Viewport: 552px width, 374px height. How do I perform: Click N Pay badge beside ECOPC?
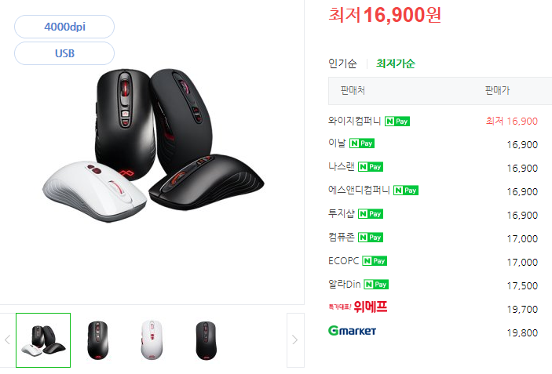pyautogui.click(x=375, y=261)
